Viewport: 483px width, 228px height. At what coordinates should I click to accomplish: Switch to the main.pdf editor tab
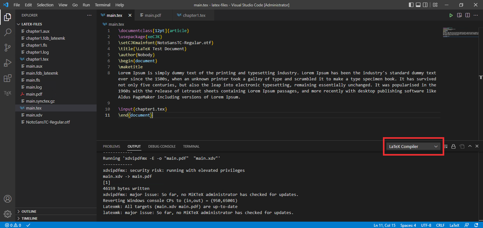153,15
